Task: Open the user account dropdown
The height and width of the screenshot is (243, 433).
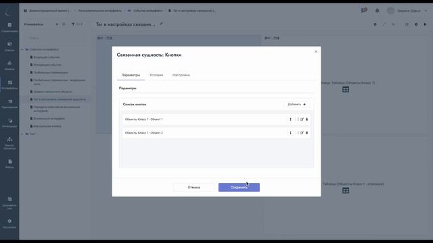Action: pyautogui.click(x=407, y=11)
